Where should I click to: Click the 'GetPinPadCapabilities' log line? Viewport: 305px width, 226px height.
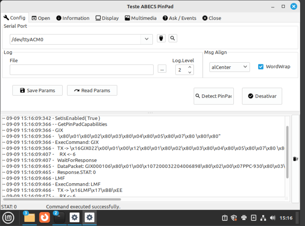(x=54, y=124)
